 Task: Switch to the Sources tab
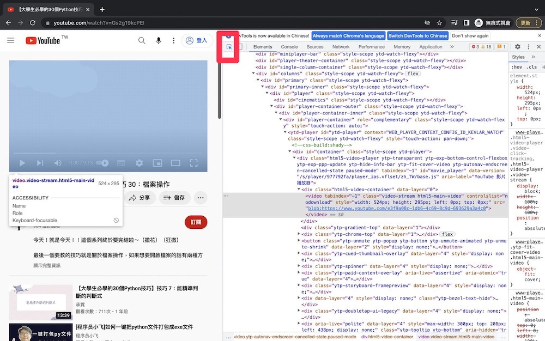[315, 46]
